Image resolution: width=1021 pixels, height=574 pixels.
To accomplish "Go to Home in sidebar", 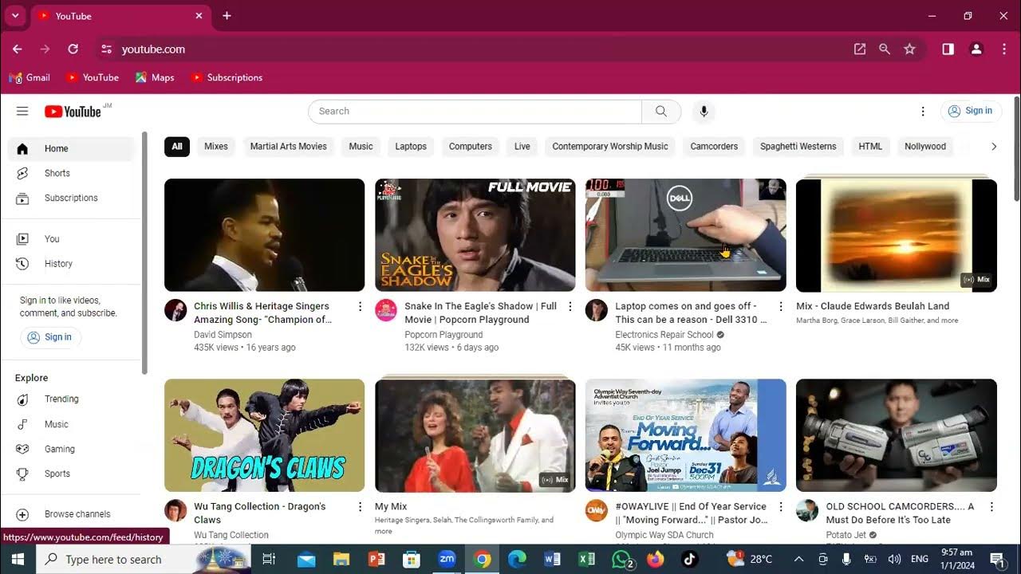I will (x=72, y=149).
